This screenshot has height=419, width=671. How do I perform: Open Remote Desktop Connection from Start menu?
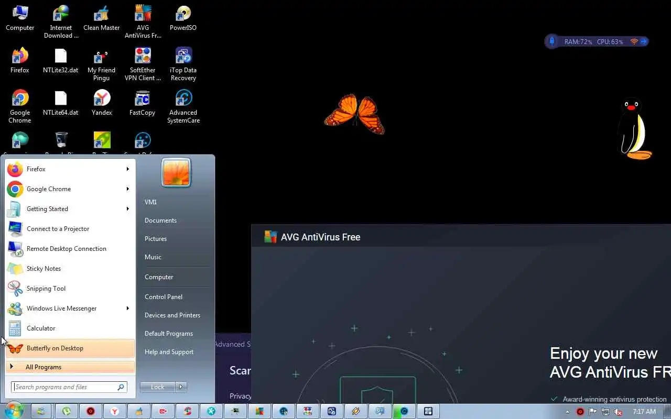pyautogui.click(x=70, y=249)
